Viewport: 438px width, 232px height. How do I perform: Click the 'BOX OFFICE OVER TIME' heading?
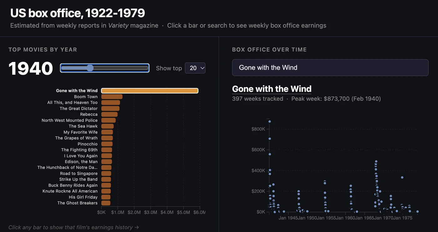[x=269, y=49]
